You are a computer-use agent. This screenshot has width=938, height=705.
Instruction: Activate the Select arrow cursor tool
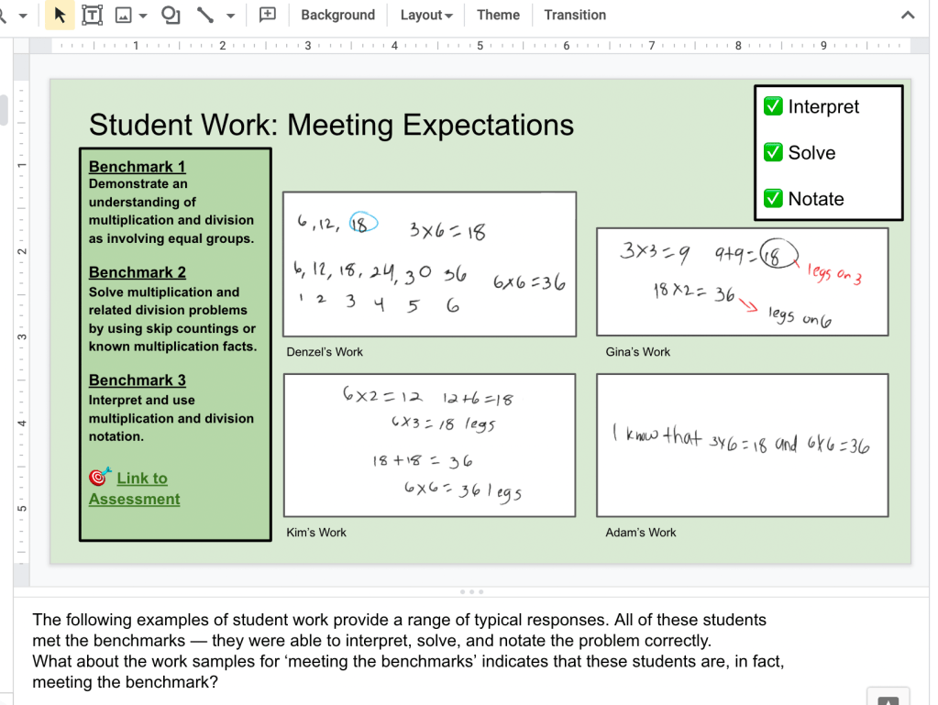click(x=60, y=15)
